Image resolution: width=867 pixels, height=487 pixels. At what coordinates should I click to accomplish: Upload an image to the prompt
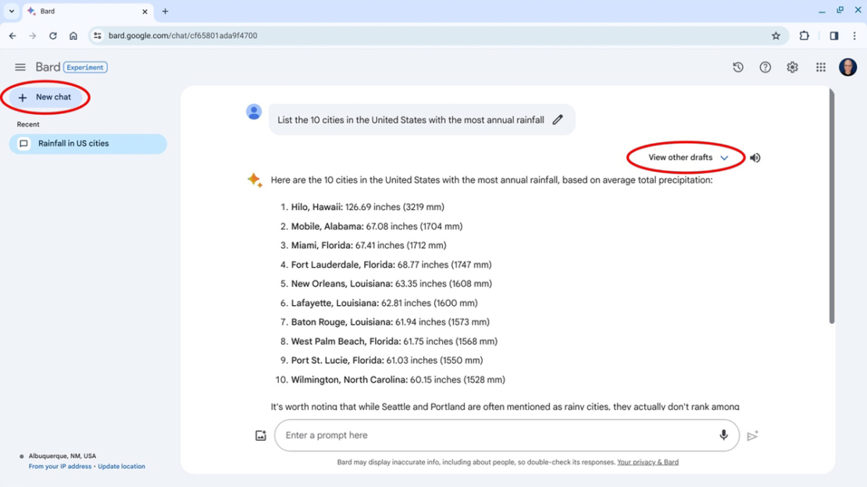tap(261, 435)
